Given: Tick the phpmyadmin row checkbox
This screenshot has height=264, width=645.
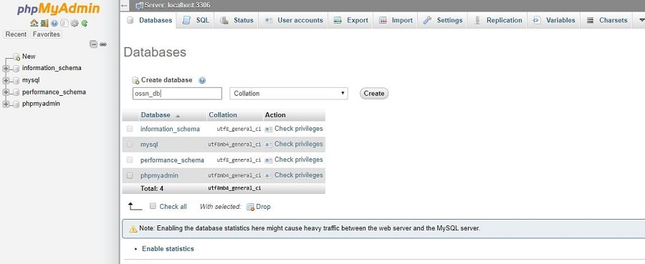Looking at the screenshot, I should pyautogui.click(x=130, y=175).
